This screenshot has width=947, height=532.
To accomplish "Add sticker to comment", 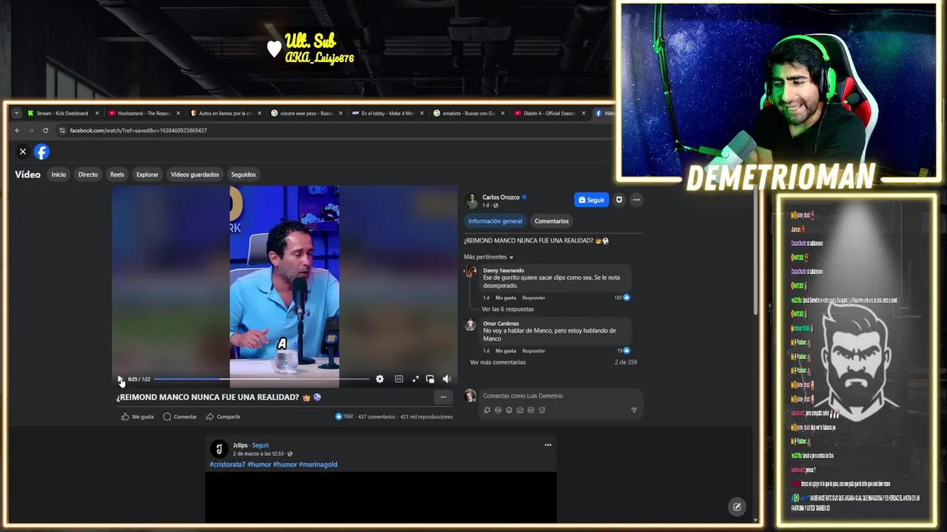I will pos(542,410).
